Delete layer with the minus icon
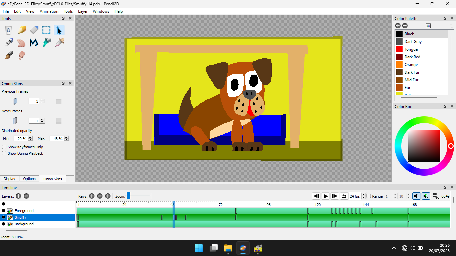Screen dimensions: 456x256 (26, 196)
